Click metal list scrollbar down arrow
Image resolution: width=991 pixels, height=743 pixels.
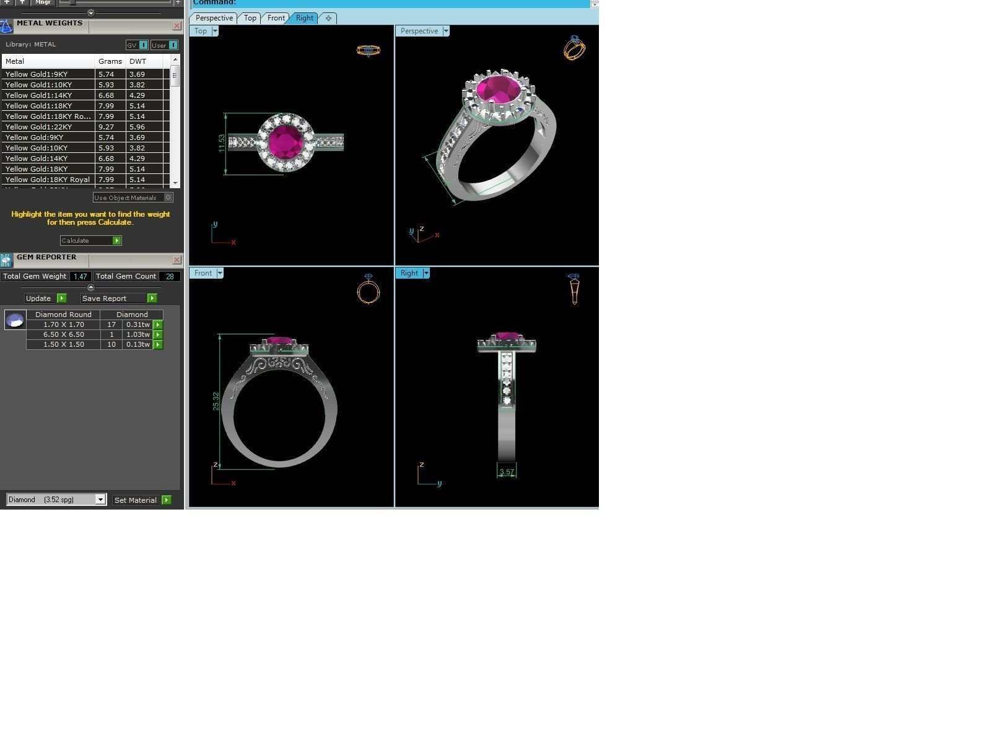pos(175,183)
